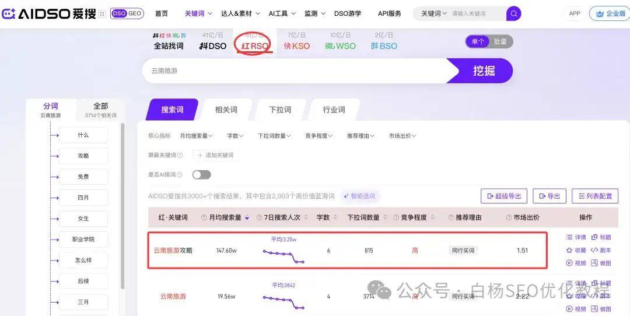
Task: Click help icon before 市场出价 column header
Action: [509, 217]
